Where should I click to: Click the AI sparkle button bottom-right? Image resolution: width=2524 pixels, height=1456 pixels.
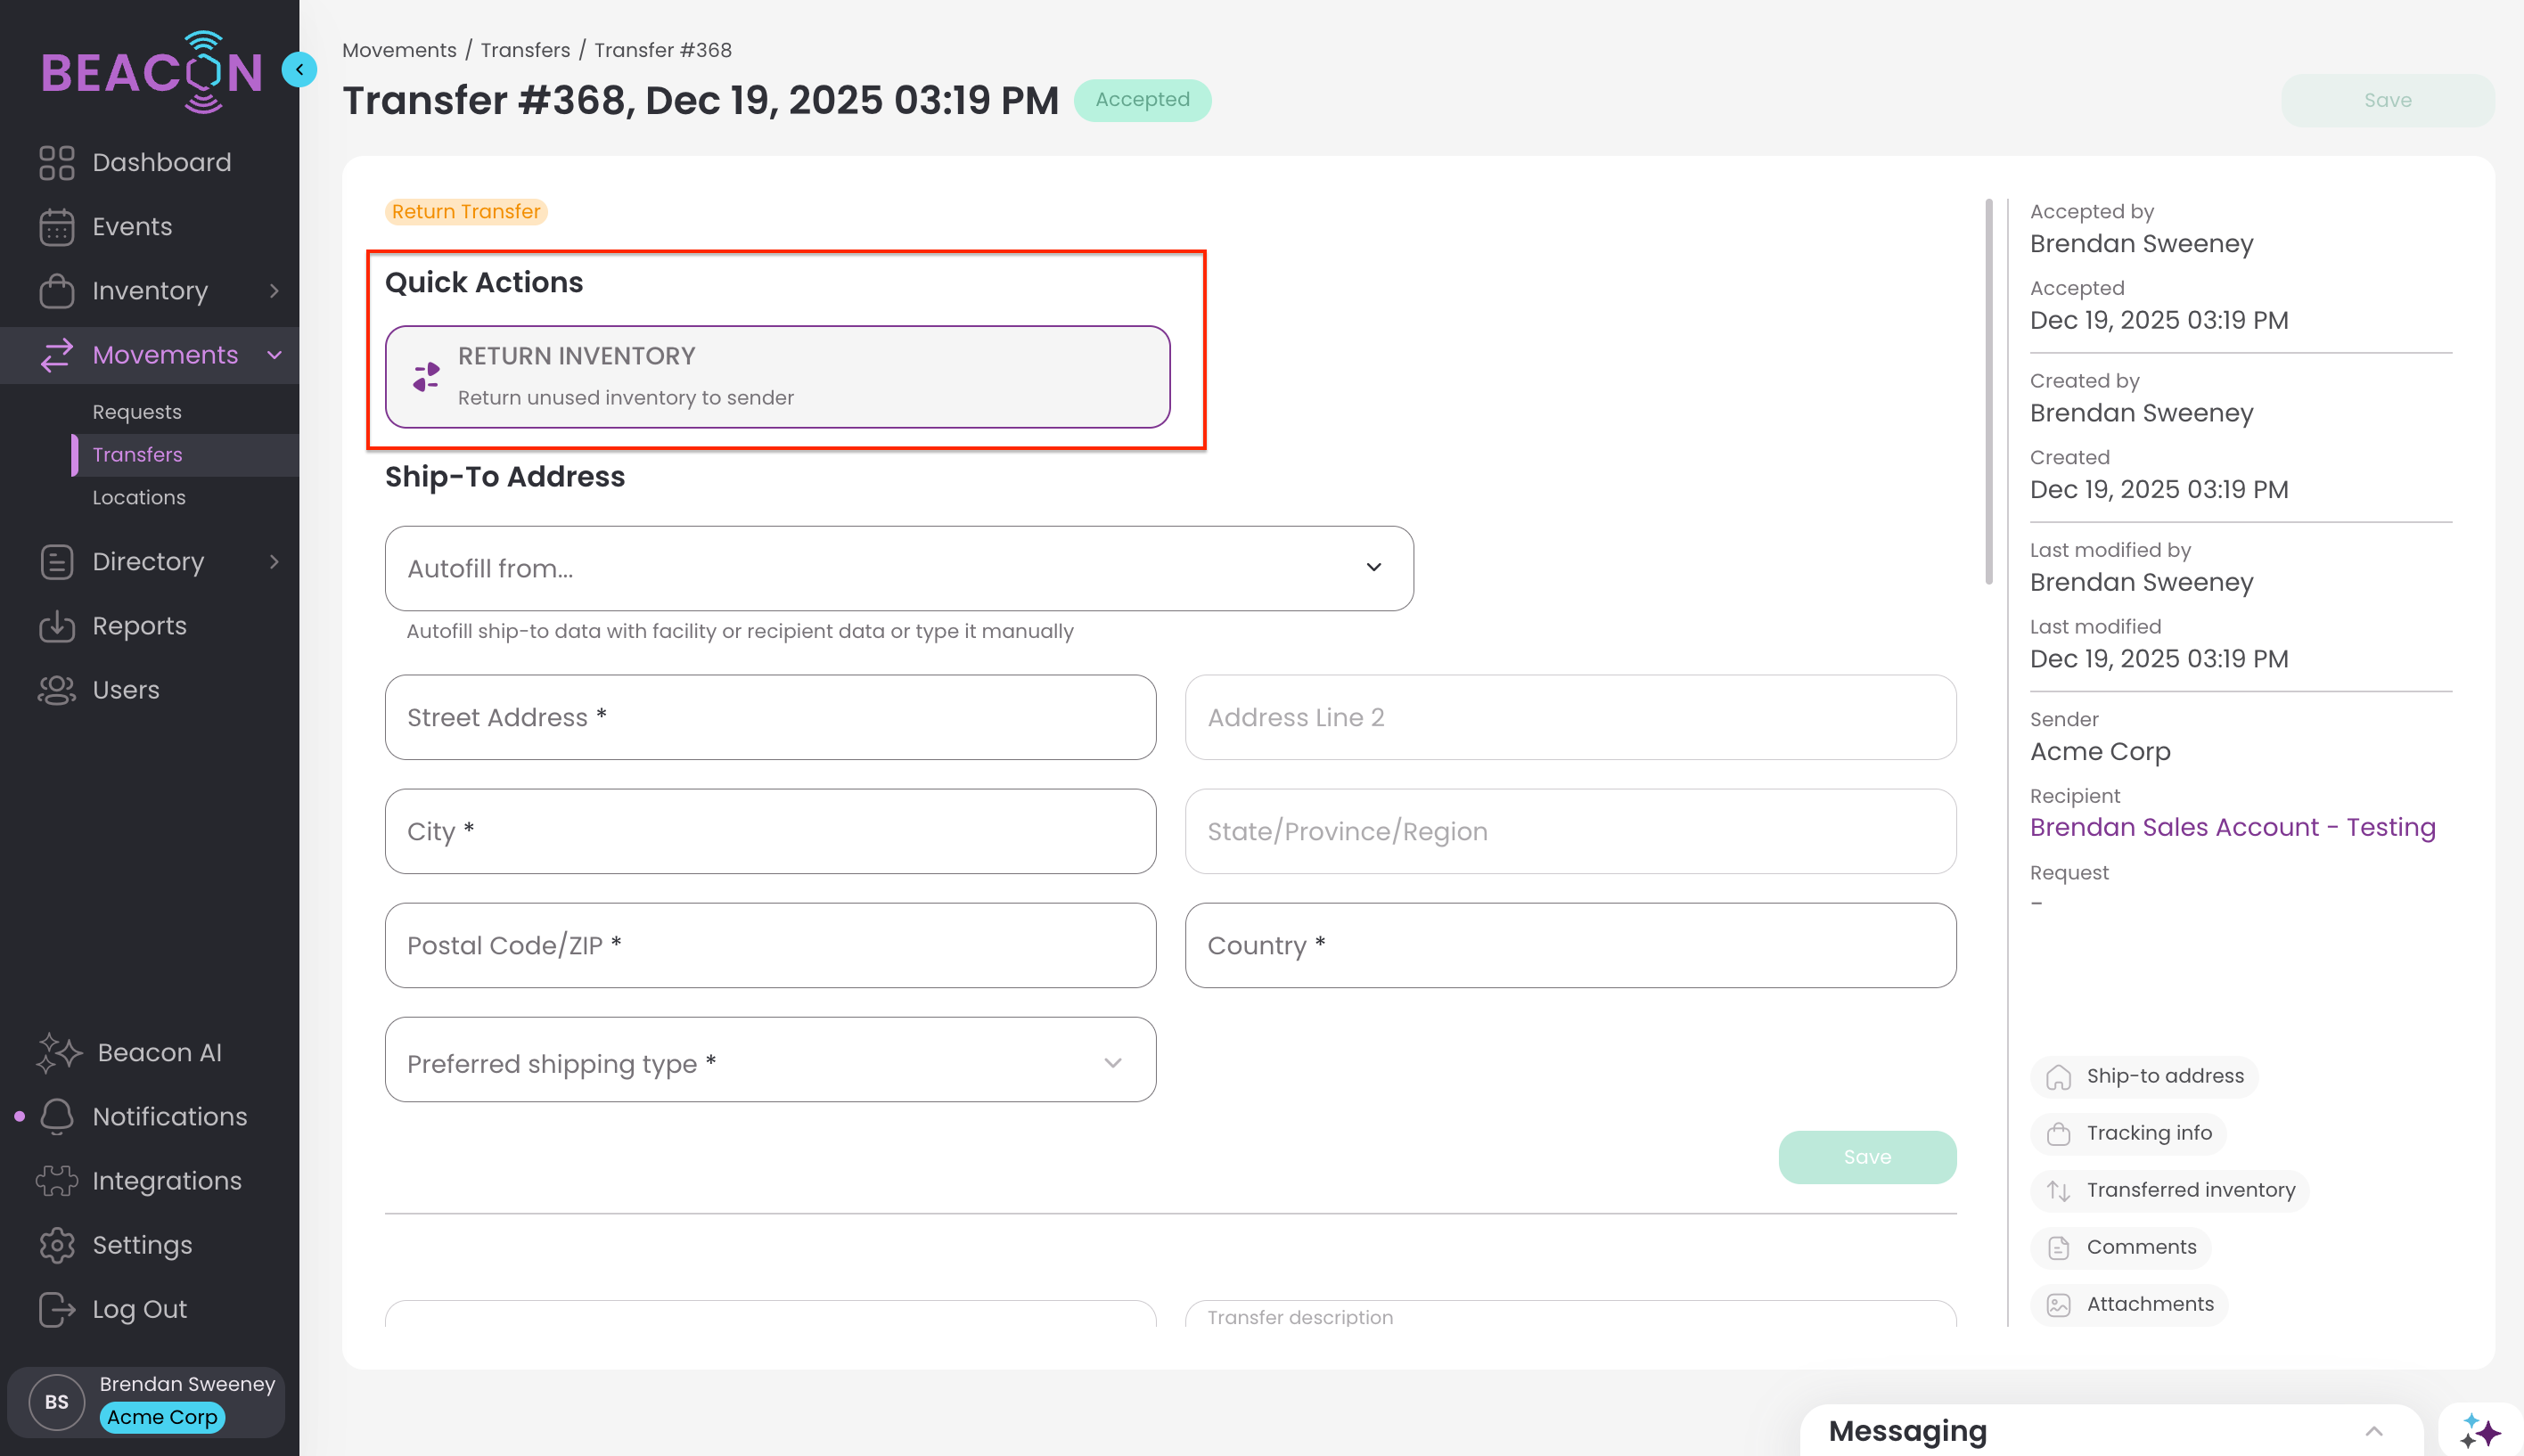[2479, 1431]
